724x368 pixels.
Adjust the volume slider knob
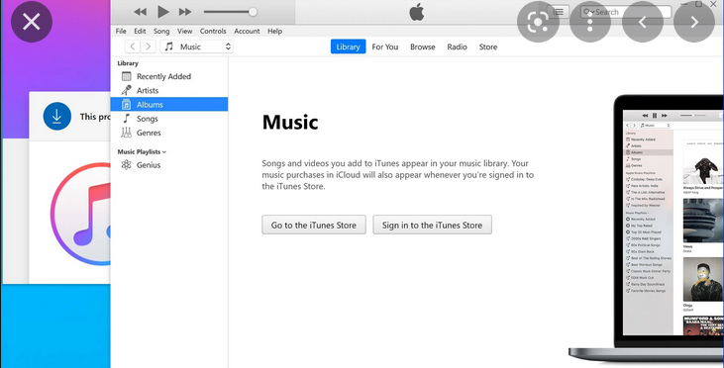click(253, 12)
